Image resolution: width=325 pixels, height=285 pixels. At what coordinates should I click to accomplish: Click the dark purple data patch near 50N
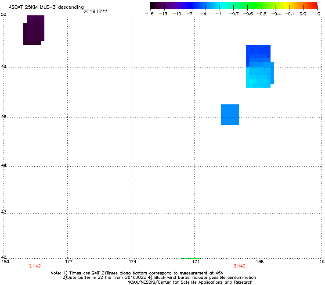(x=34, y=30)
